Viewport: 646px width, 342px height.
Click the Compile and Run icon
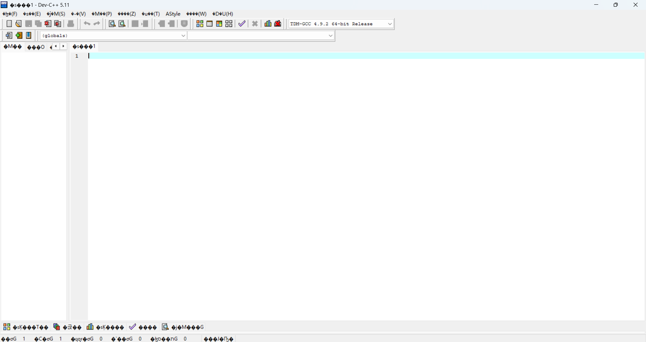(x=219, y=24)
